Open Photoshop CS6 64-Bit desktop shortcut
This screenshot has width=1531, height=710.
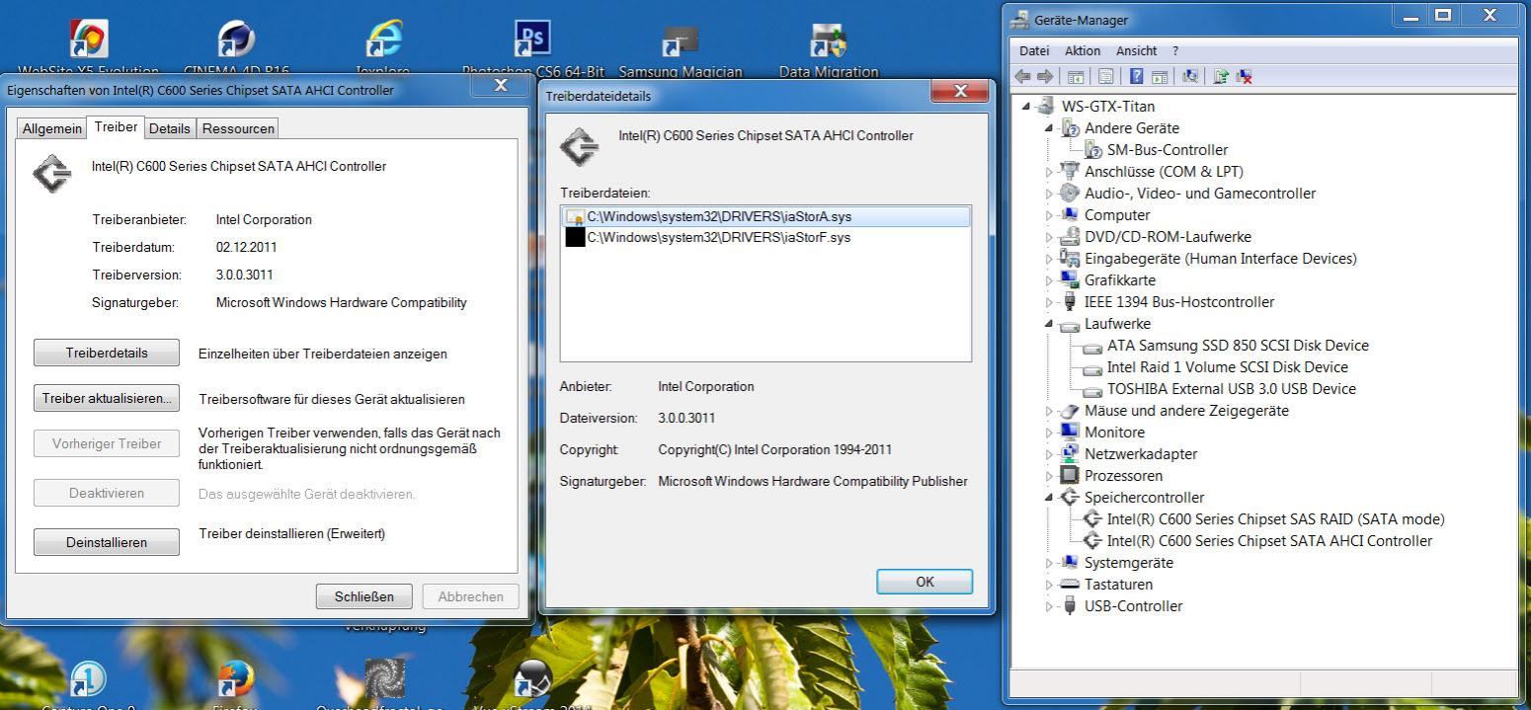(x=532, y=40)
